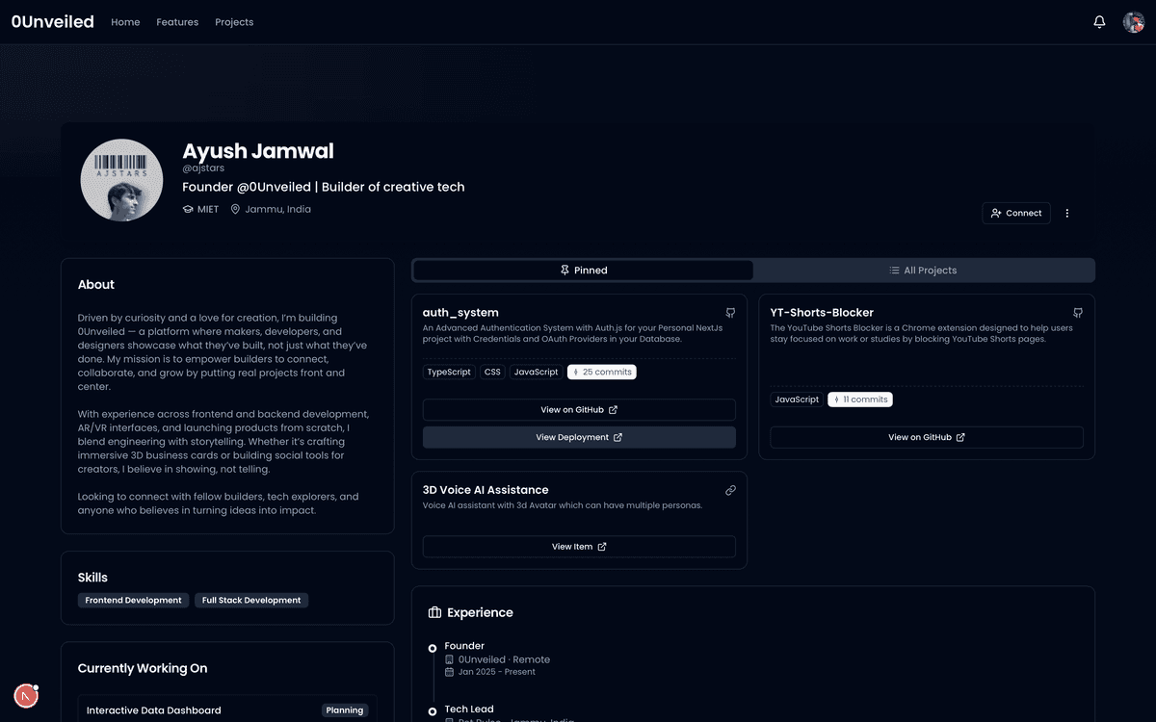Click the user avatar in the navbar
The image size is (1156, 722).
coord(1133,22)
